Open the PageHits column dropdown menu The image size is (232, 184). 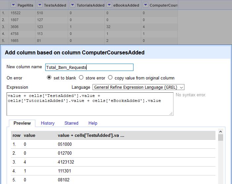[13, 5]
